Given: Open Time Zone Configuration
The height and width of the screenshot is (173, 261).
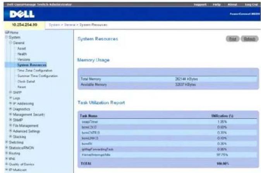Looking at the screenshot, I should click(x=35, y=70).
